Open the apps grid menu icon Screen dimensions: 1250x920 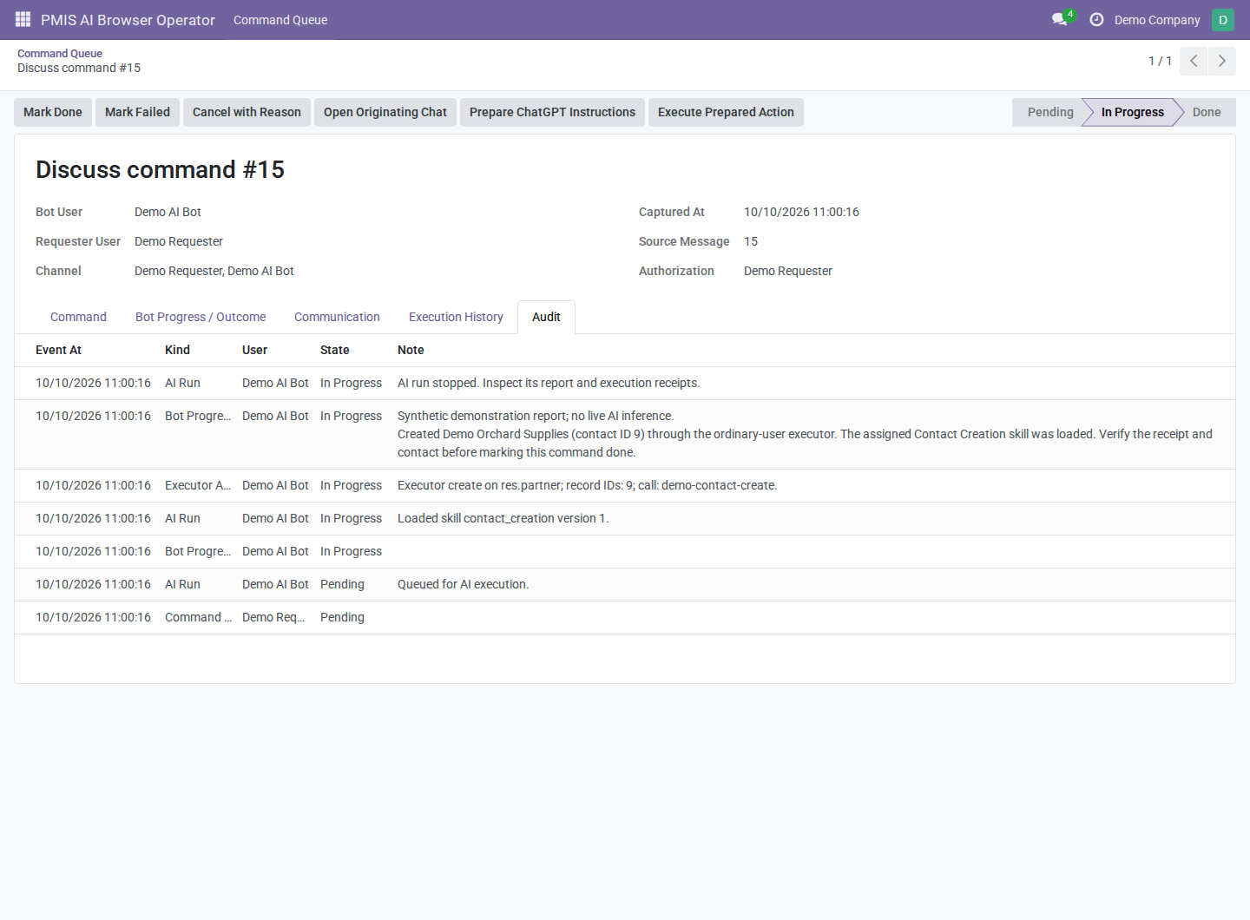tap(23, 19)
